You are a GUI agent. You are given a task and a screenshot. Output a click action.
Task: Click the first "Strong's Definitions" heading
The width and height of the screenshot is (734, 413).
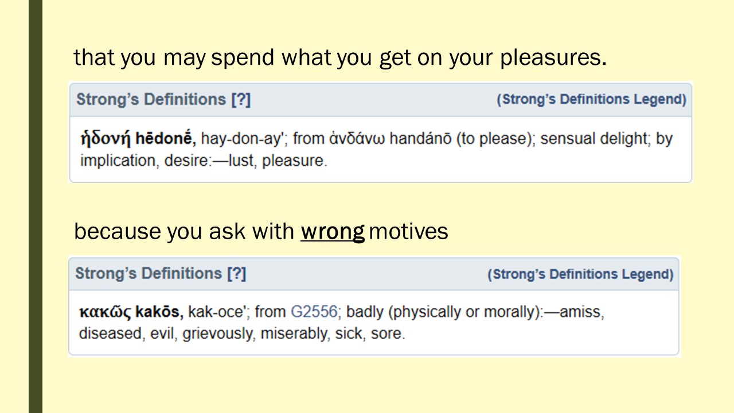[x=151, y=100]
